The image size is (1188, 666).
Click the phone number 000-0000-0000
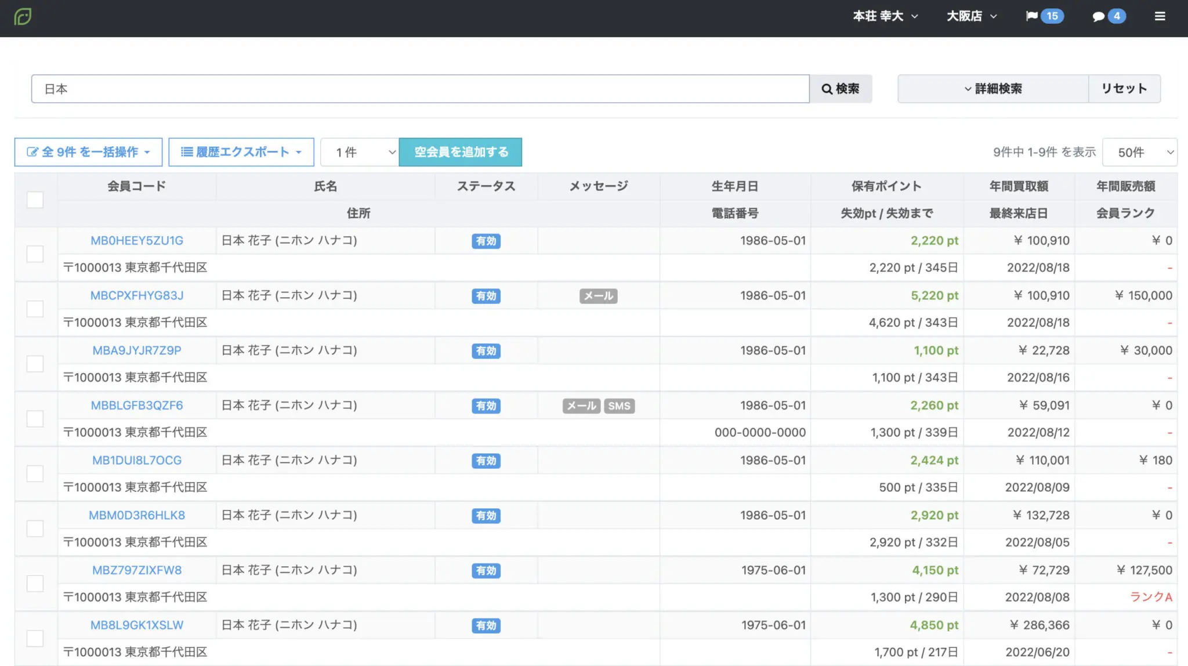[x=760, y=432]
